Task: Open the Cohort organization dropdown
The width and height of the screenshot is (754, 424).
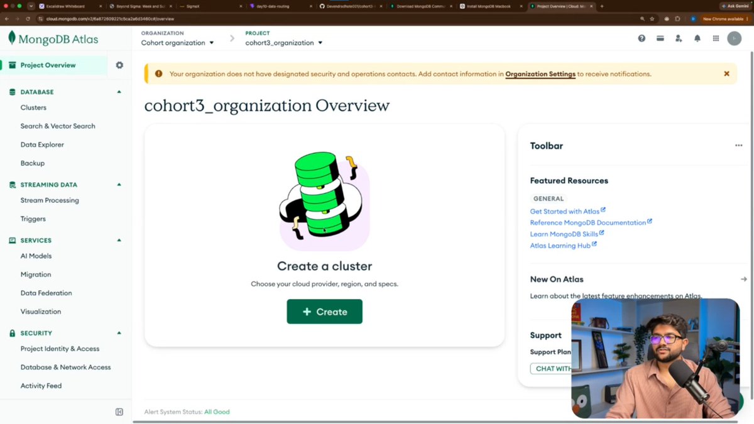Action: coord(177,43)
